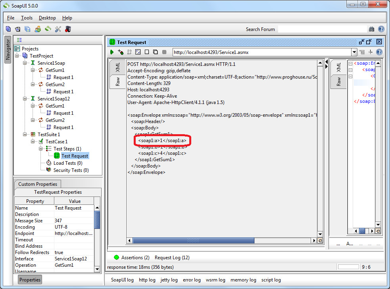Viewport: 390px width, 289px height.
Task: Click the Save All Projects disk icon
Action: [x=27, y=29]
